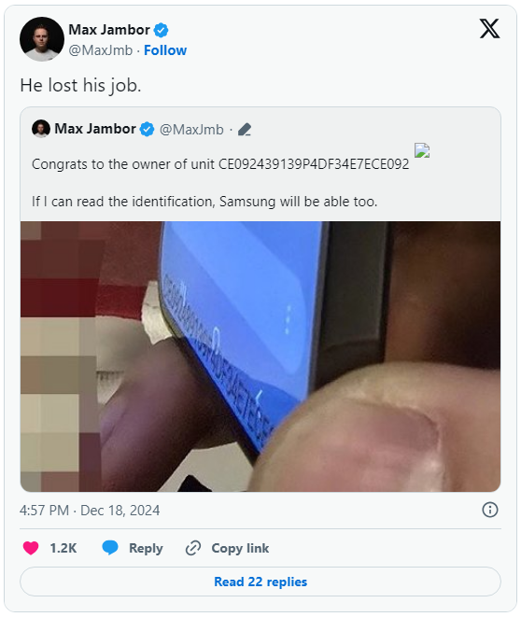Open Max Jambor's profile avatar
Image resolution: width=521 pixels, height=617 pixels.
[x=42, y=39]
